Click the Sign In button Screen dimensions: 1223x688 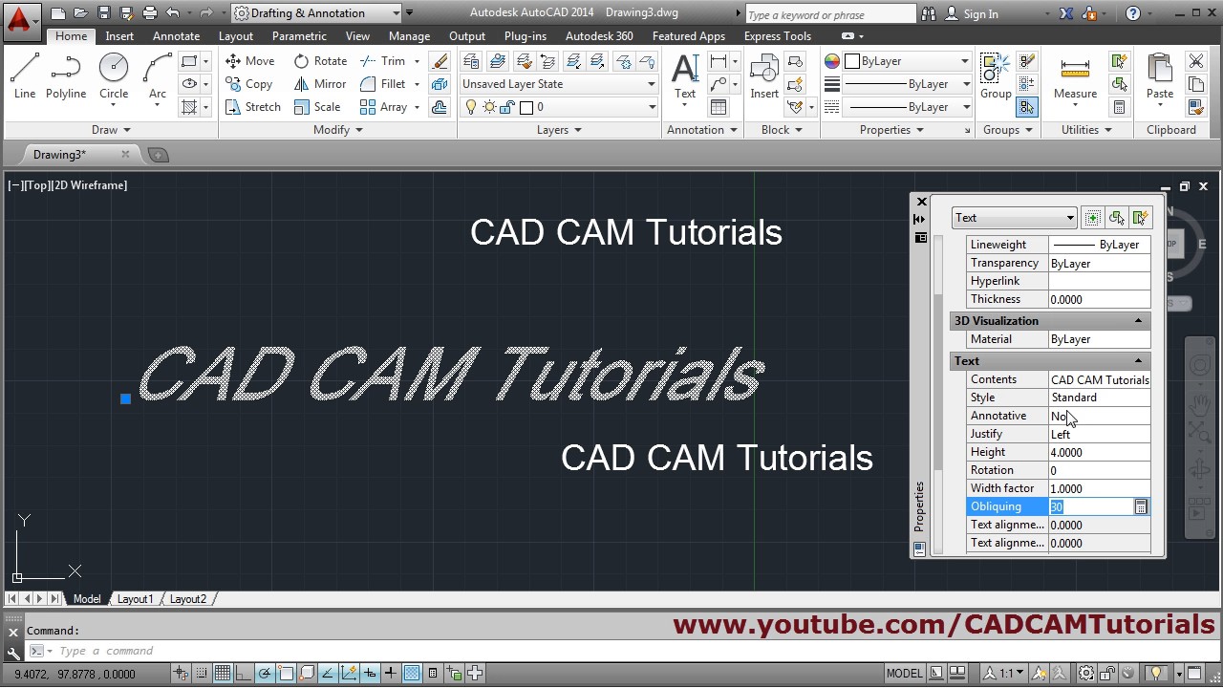click(x=972, y=14)
